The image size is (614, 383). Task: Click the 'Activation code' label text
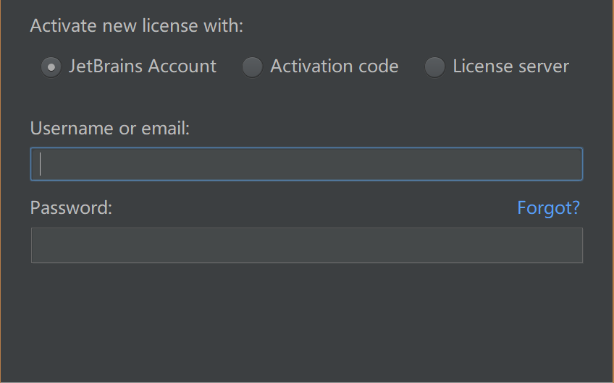click(x=335, y=66)
